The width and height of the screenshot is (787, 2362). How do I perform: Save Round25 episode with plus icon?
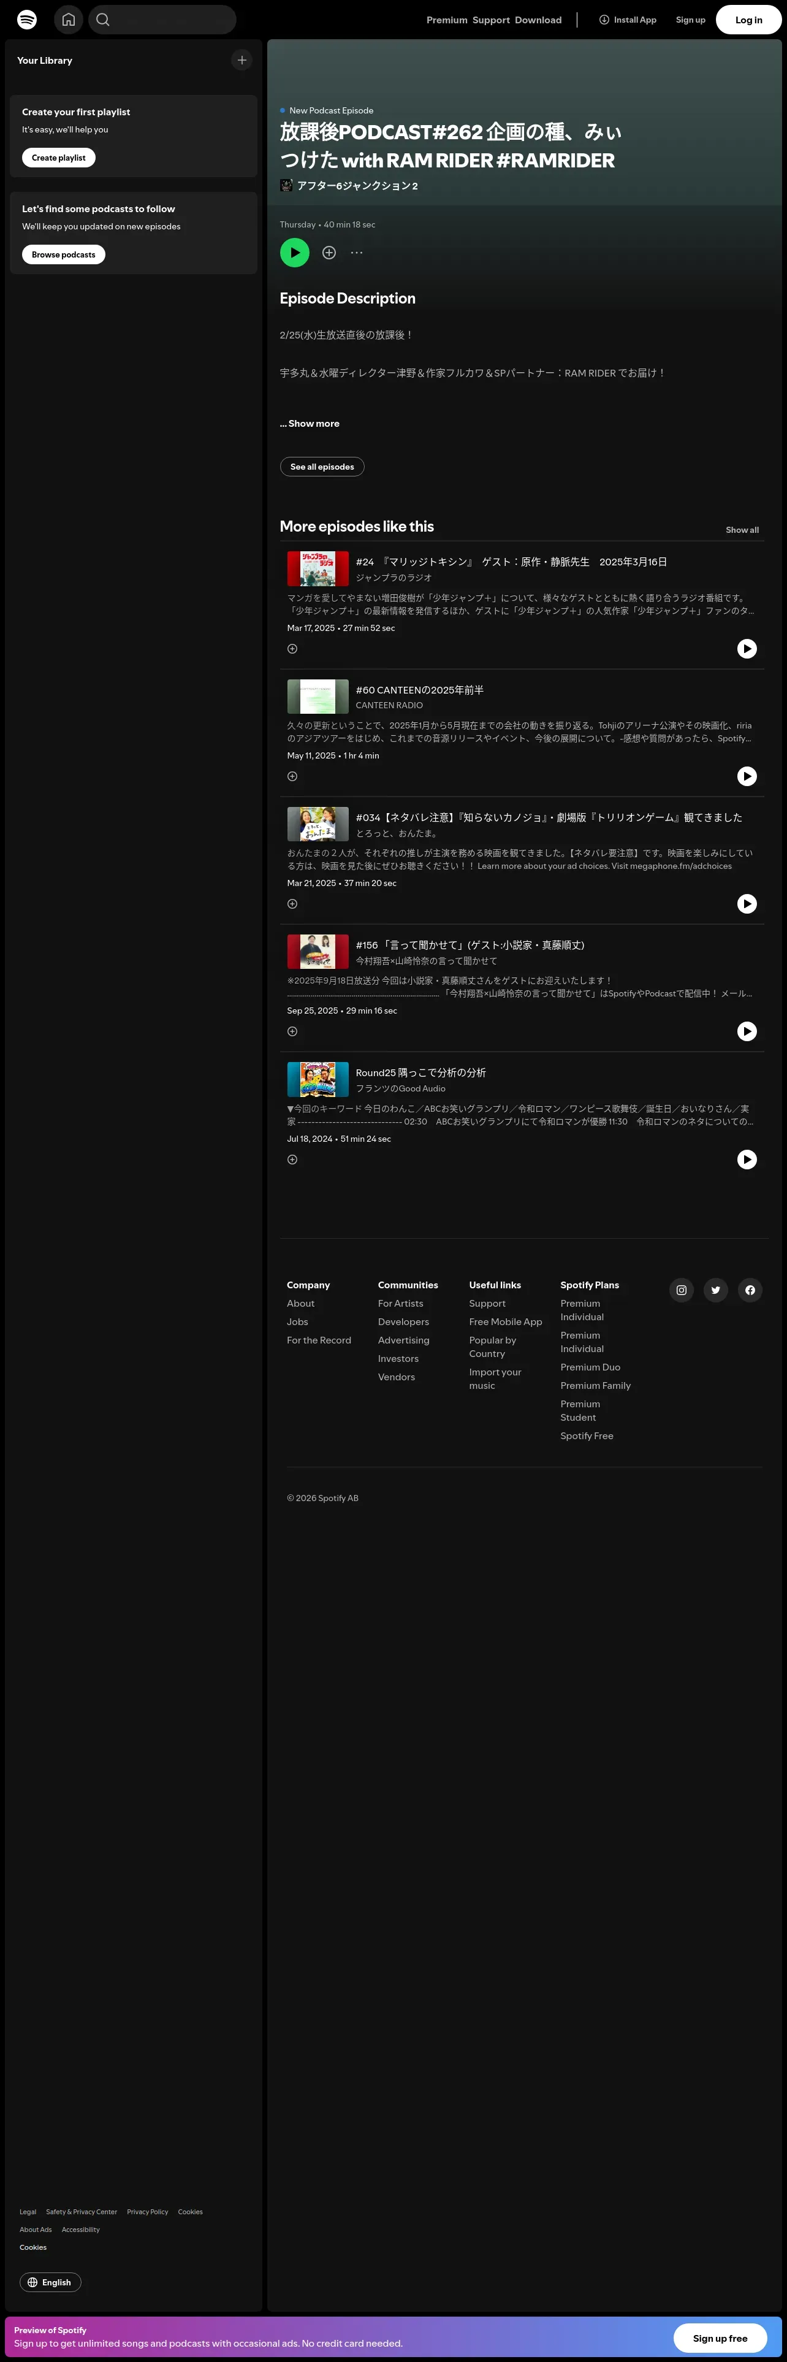coord(292,1159)
